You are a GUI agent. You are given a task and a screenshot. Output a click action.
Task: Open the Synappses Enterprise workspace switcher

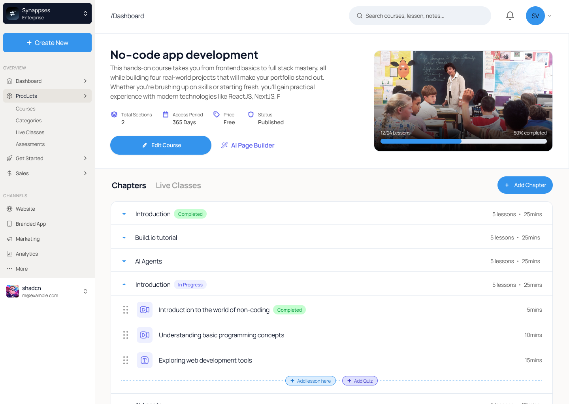[47, 13]
